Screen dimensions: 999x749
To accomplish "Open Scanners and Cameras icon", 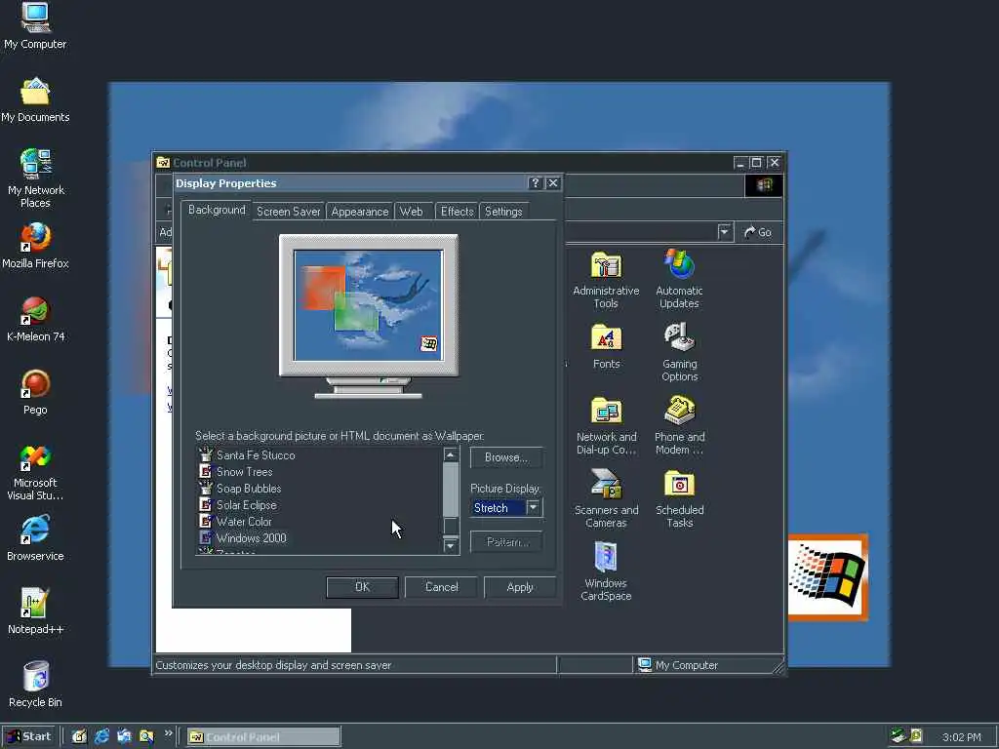I will pos(606,499).
